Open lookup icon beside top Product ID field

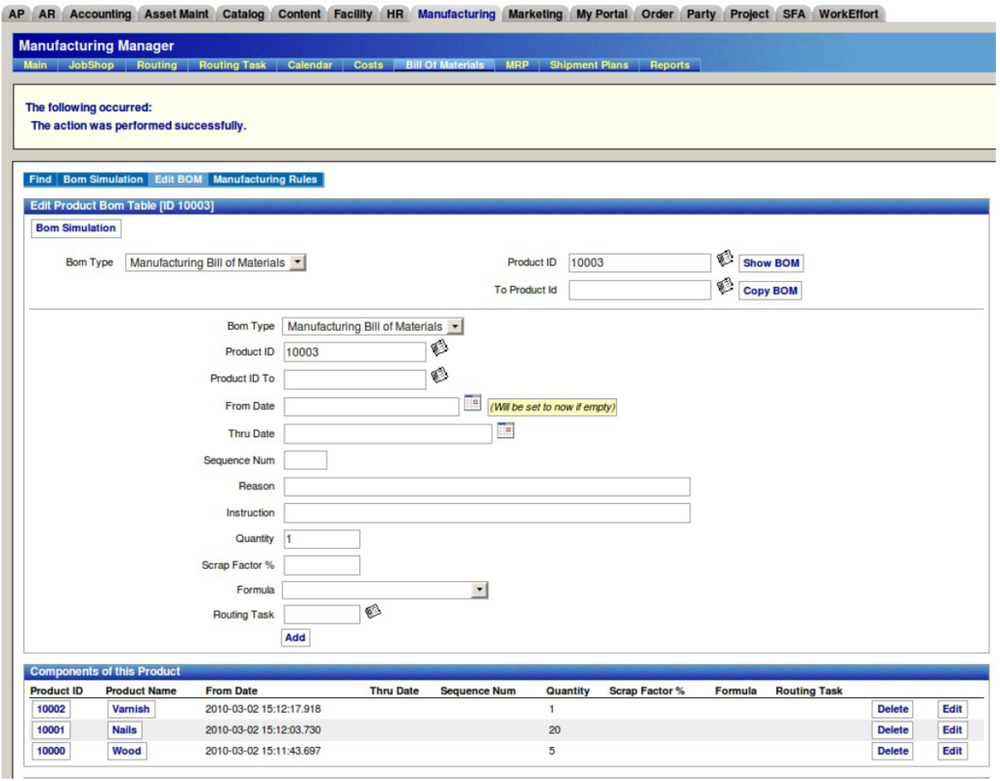click(x=725, y=260)
